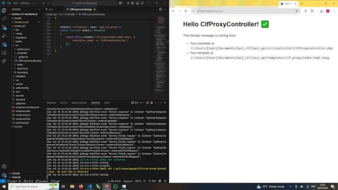Split the terminal

pyautogui.click(x=148, y=103)
